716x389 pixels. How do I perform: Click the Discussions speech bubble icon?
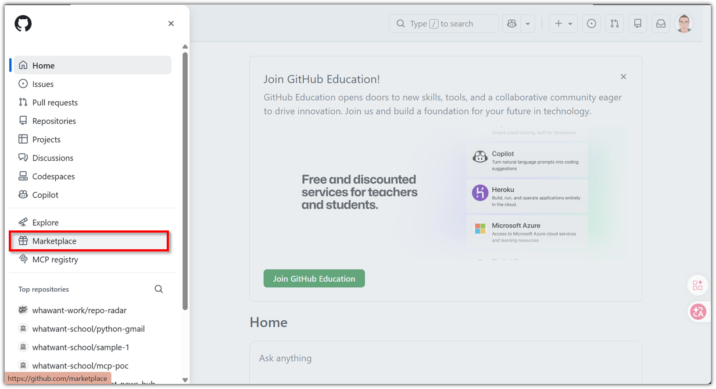point(23,157)
